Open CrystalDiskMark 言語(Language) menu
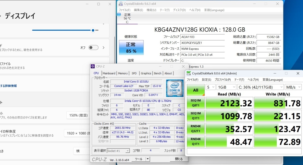The width and height of the screenshot is (303, 165). pos(272,80)
